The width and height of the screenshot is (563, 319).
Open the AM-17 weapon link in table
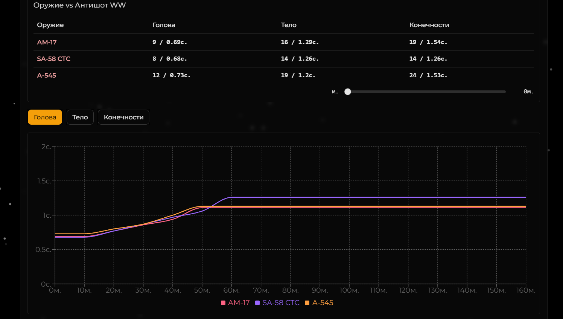coord(47,42)
